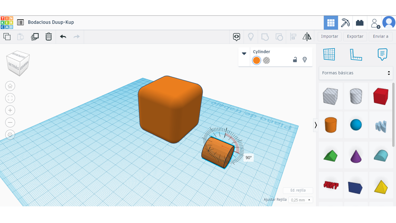This screenshot has height=223, width=396.
Task: Select the Workplane tool
Action: 329,55
